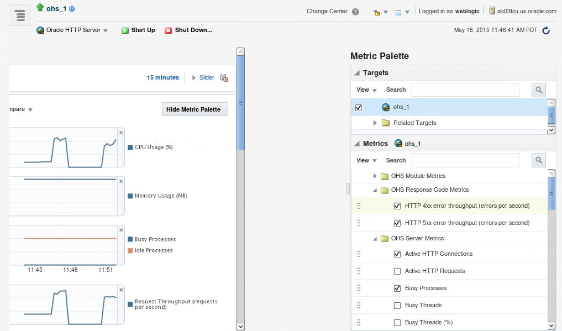The height and width of the screenshot is (331, 562).
Task: Expand the Related Targets tree node
Action: 375,123
